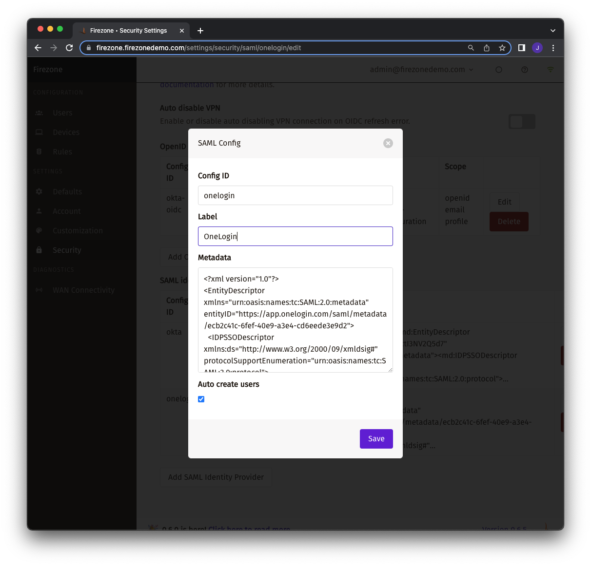The height and width of the screenshot is (566, 591).
Task: Delete the okta-oidc OpenID config
Action: tap(509, 222)
